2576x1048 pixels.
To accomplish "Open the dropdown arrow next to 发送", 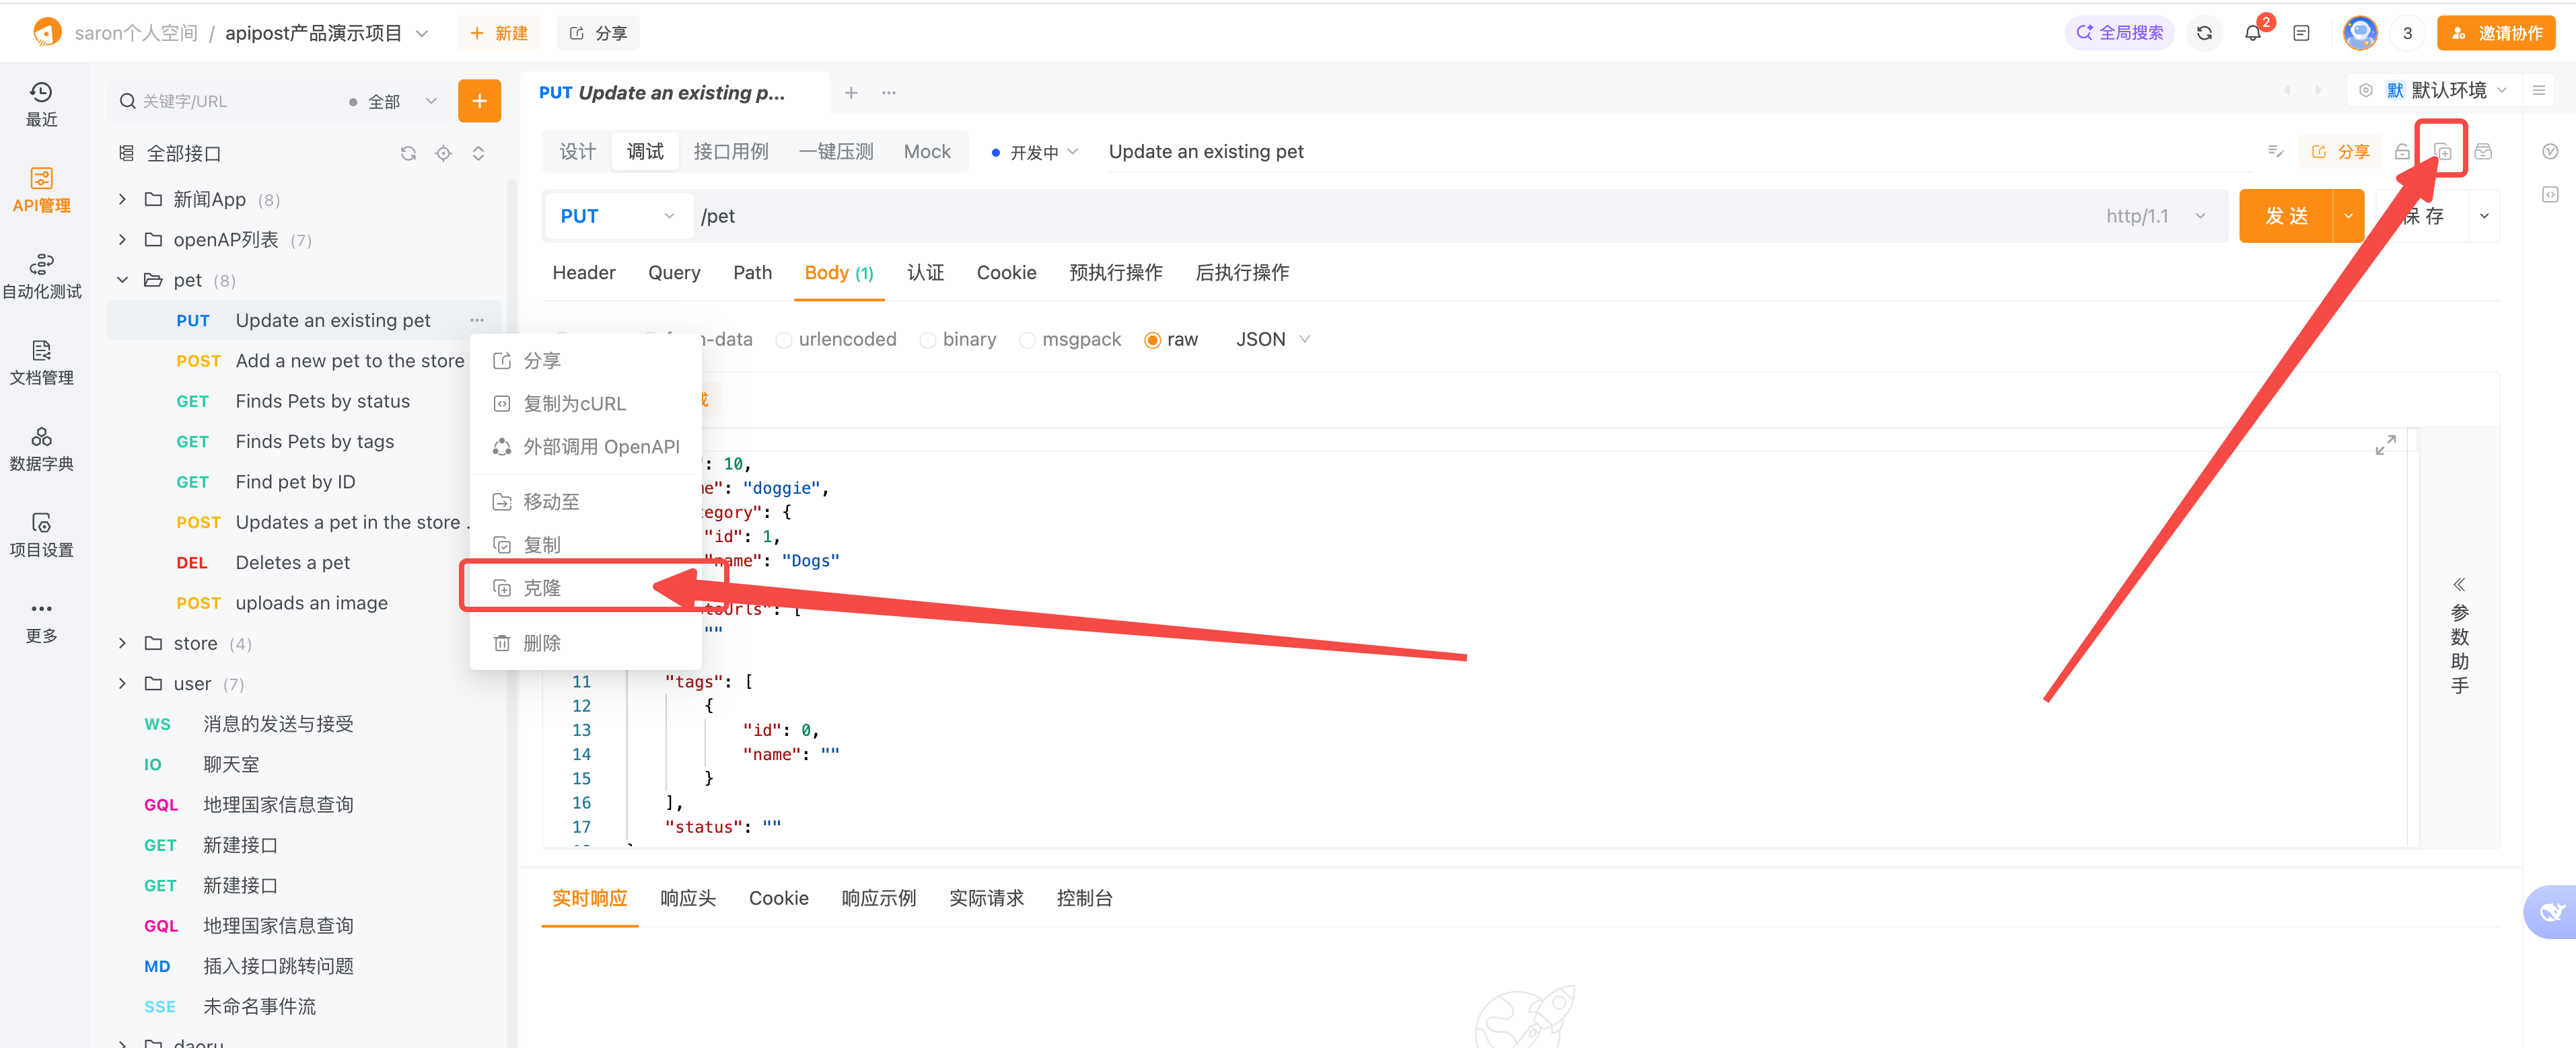I will [2348, 216].
